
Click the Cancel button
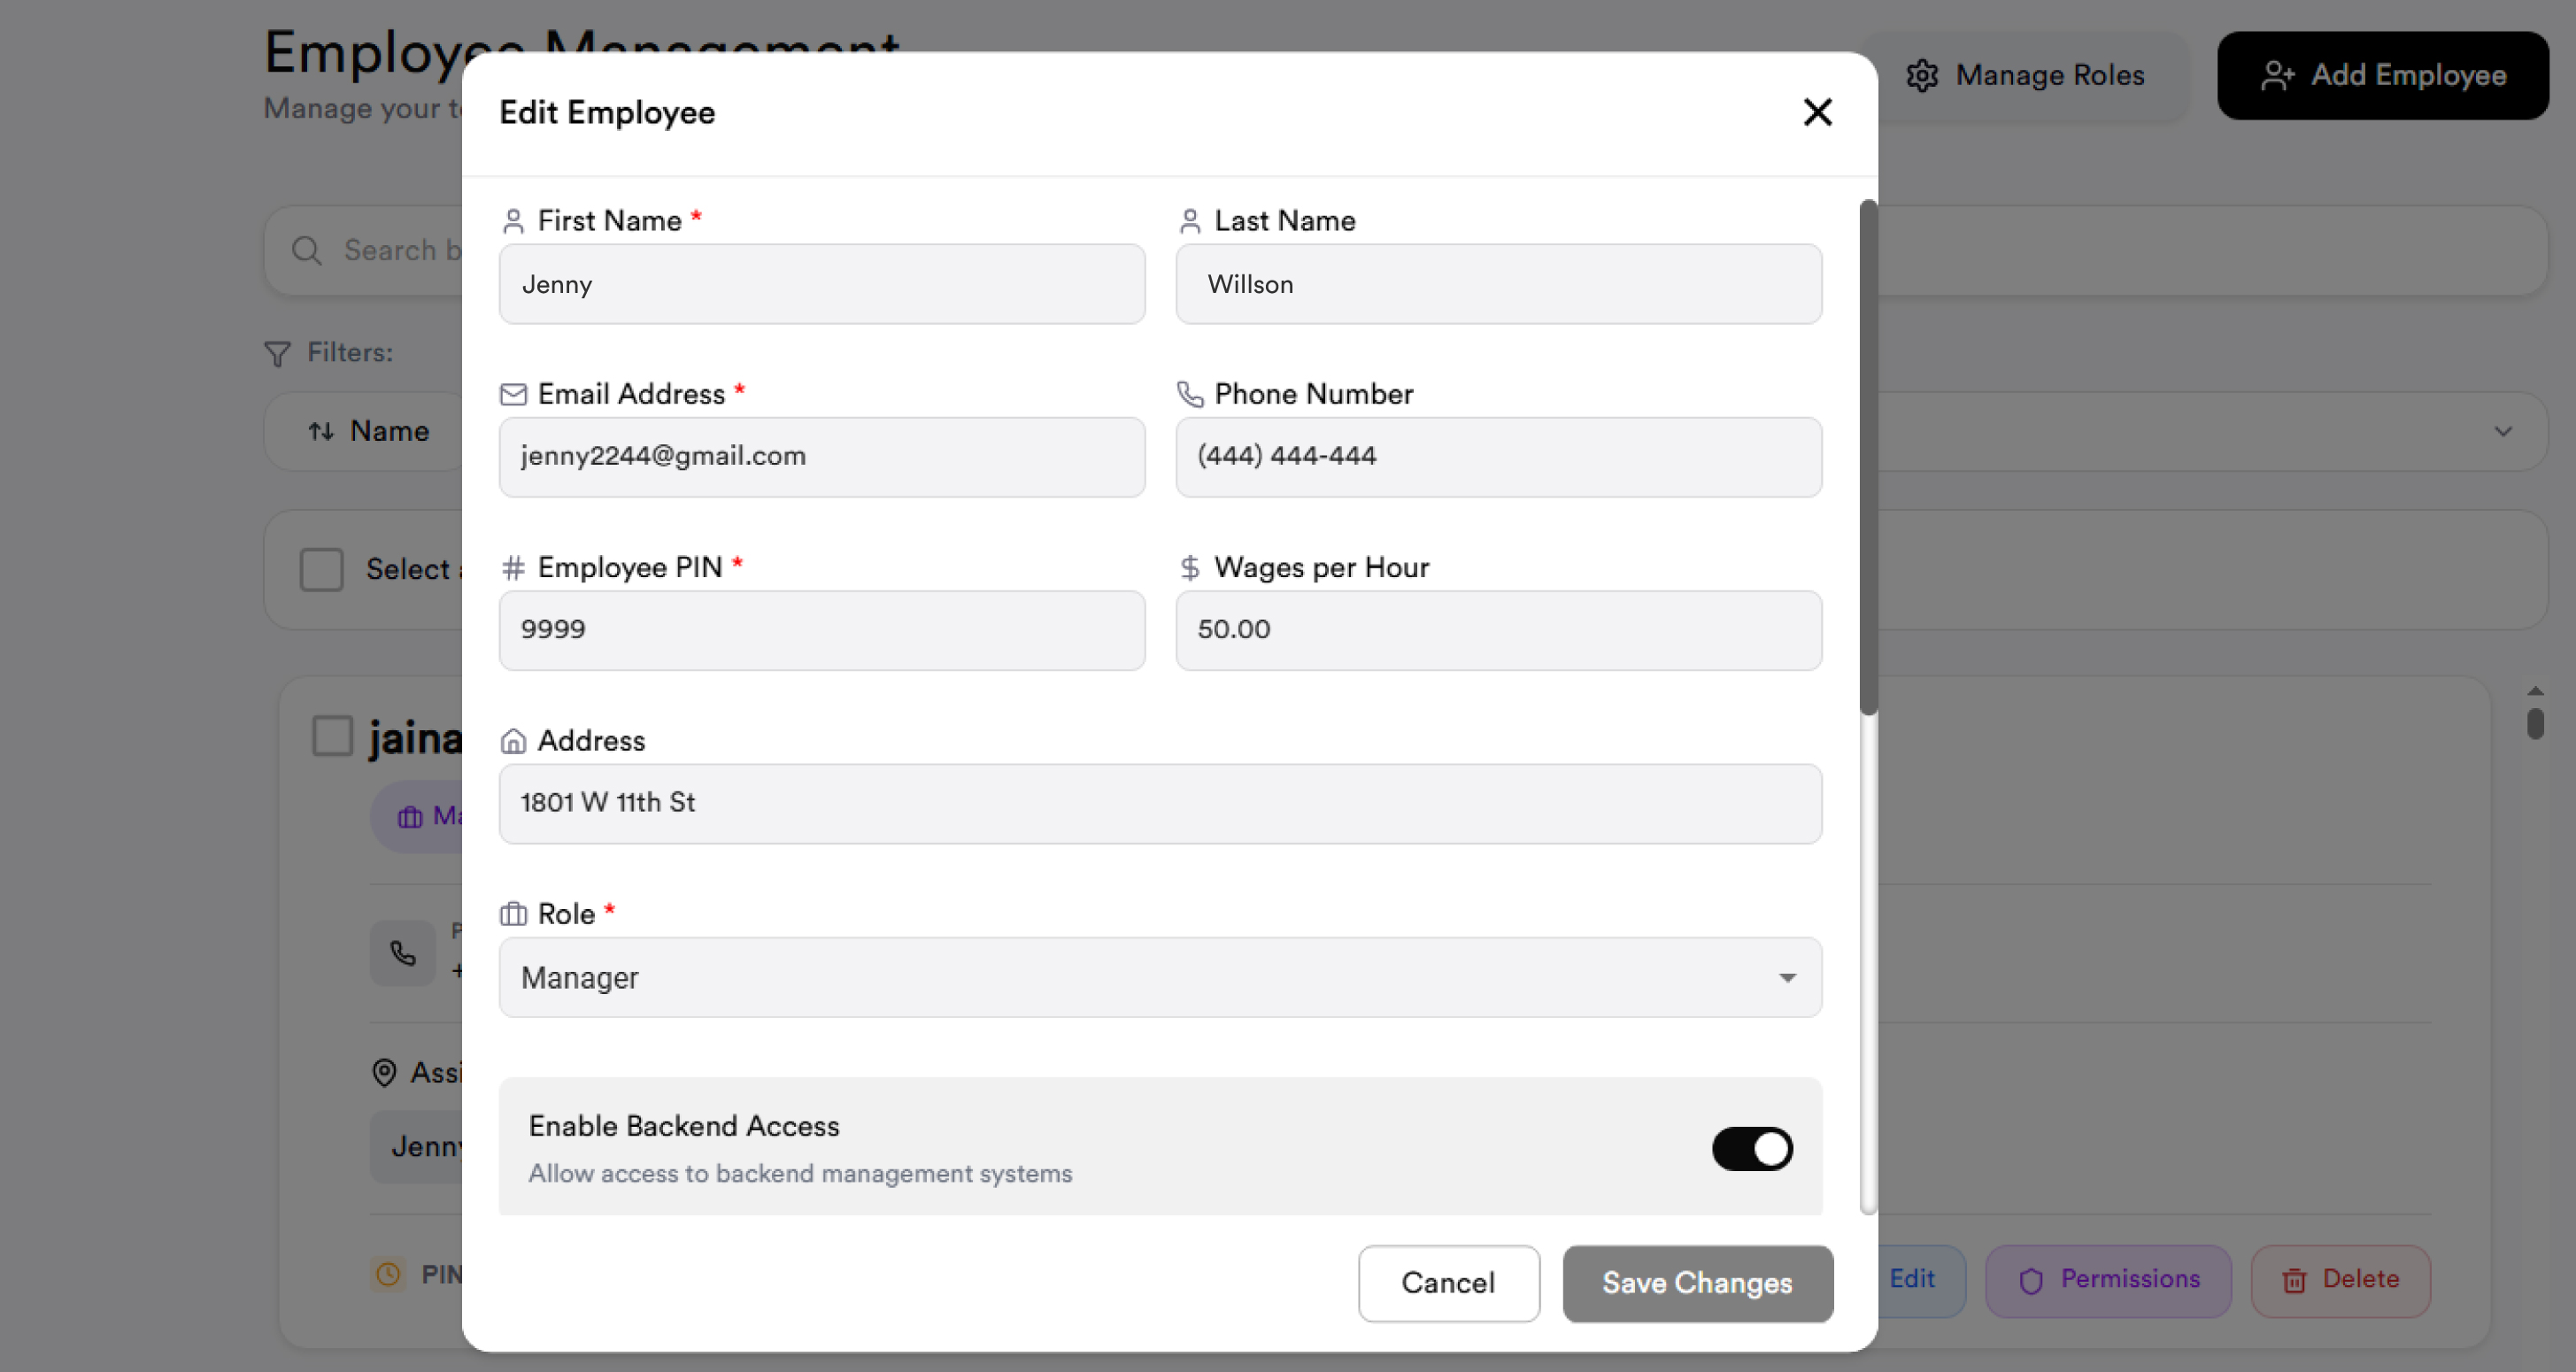click(x=1448, y=1283)
